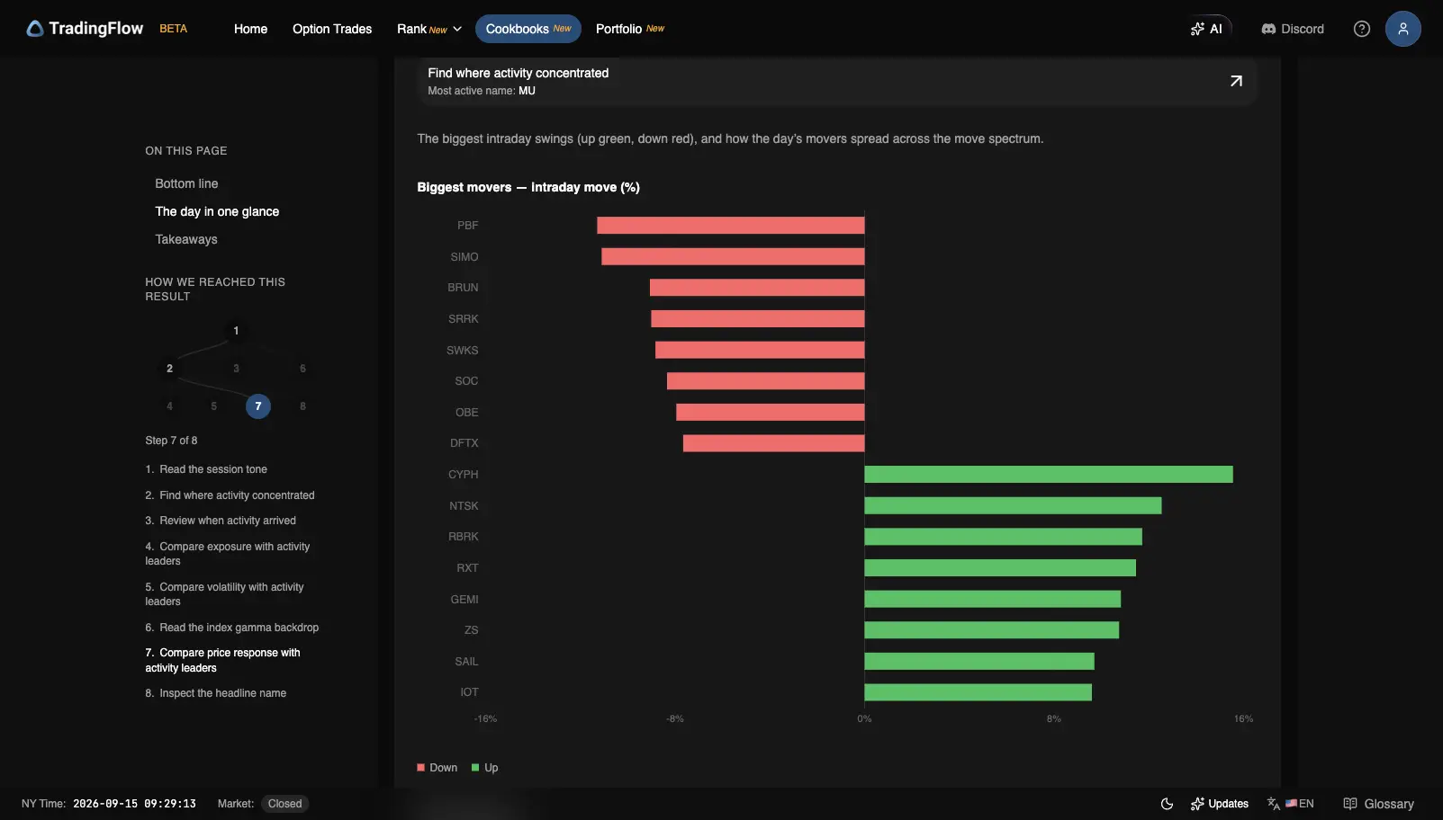Click the 'Closed' market status badge

pyautogui.click(x=284, y=804)
